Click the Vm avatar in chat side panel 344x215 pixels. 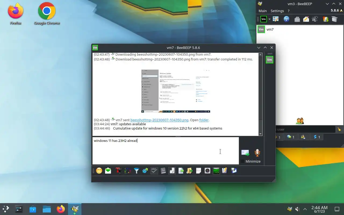(270, 60)
